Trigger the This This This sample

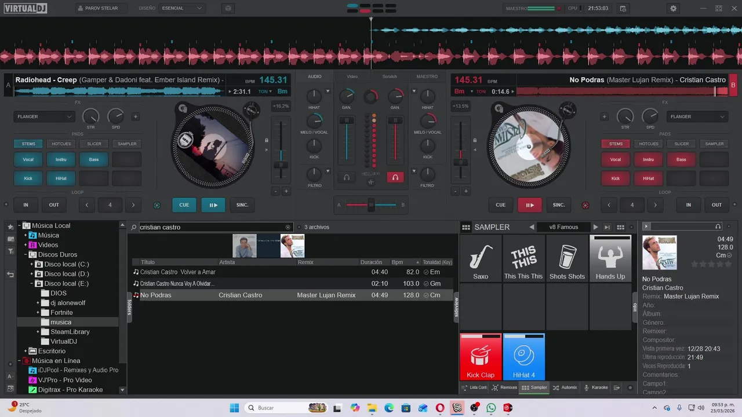pos(523,258)
